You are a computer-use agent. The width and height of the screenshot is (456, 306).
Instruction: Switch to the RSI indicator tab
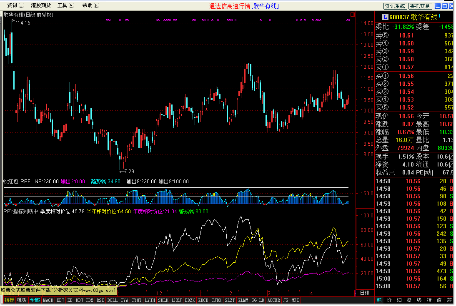pyautogui.click(x=100, y=300)
